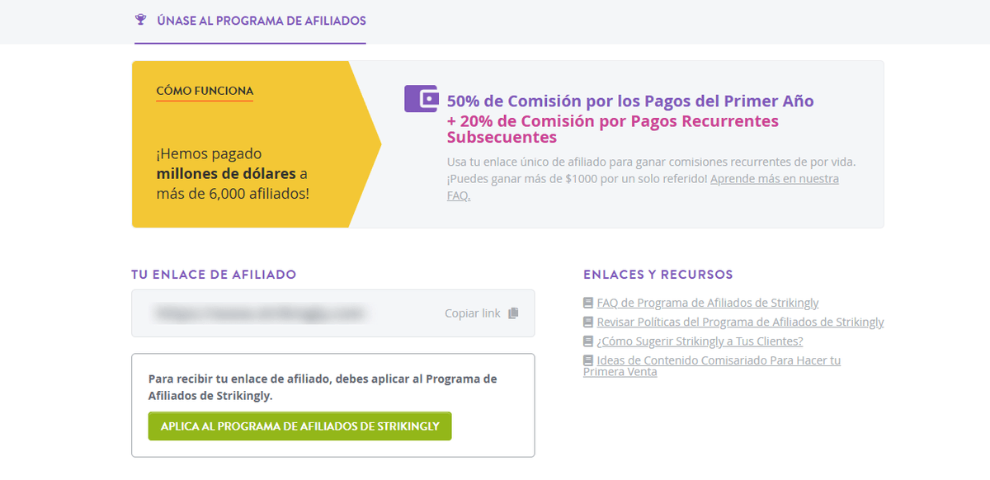Click the Enlaces y Recursos heading
This screenshot has width=990, height=480.
(658, 275)
